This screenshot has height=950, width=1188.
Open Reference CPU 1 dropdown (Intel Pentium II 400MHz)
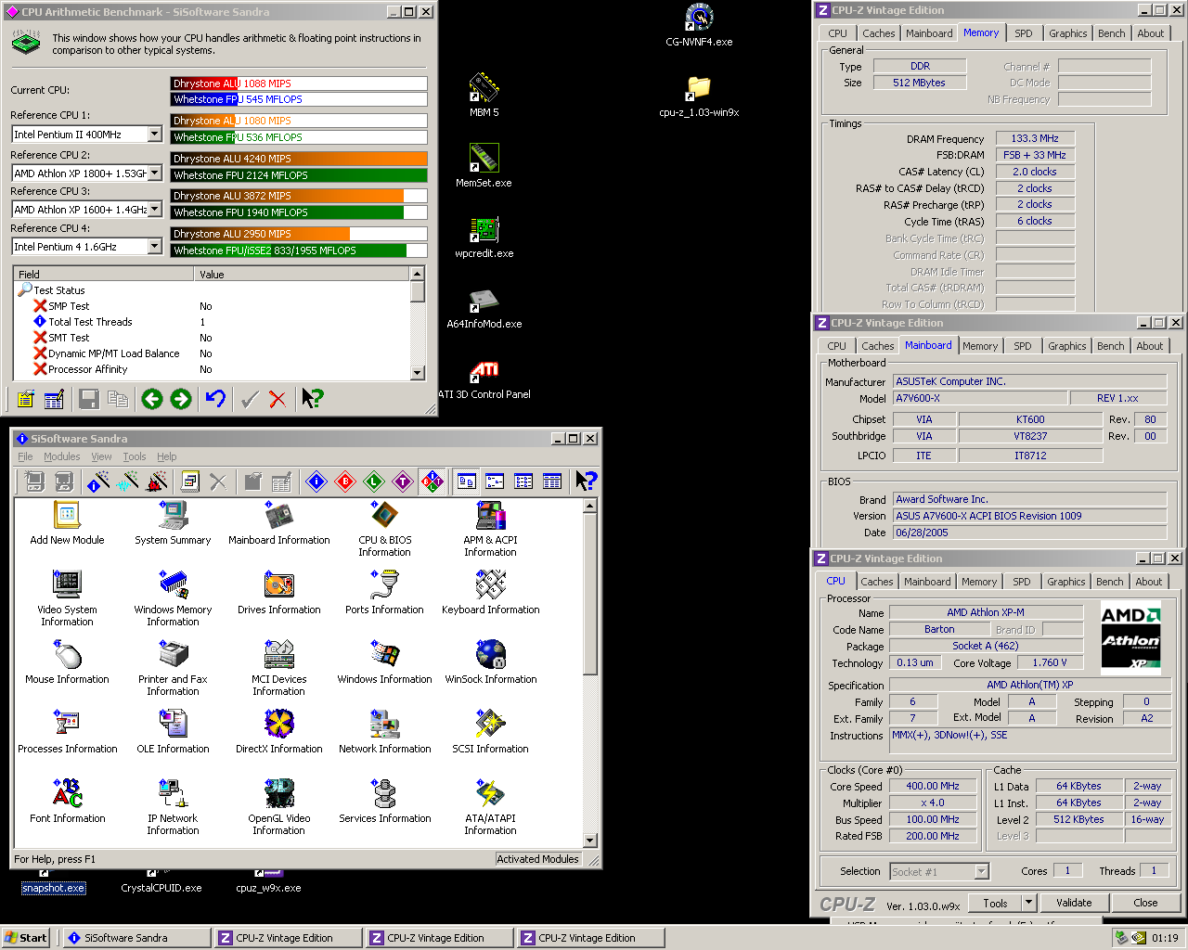click(154, 135)
